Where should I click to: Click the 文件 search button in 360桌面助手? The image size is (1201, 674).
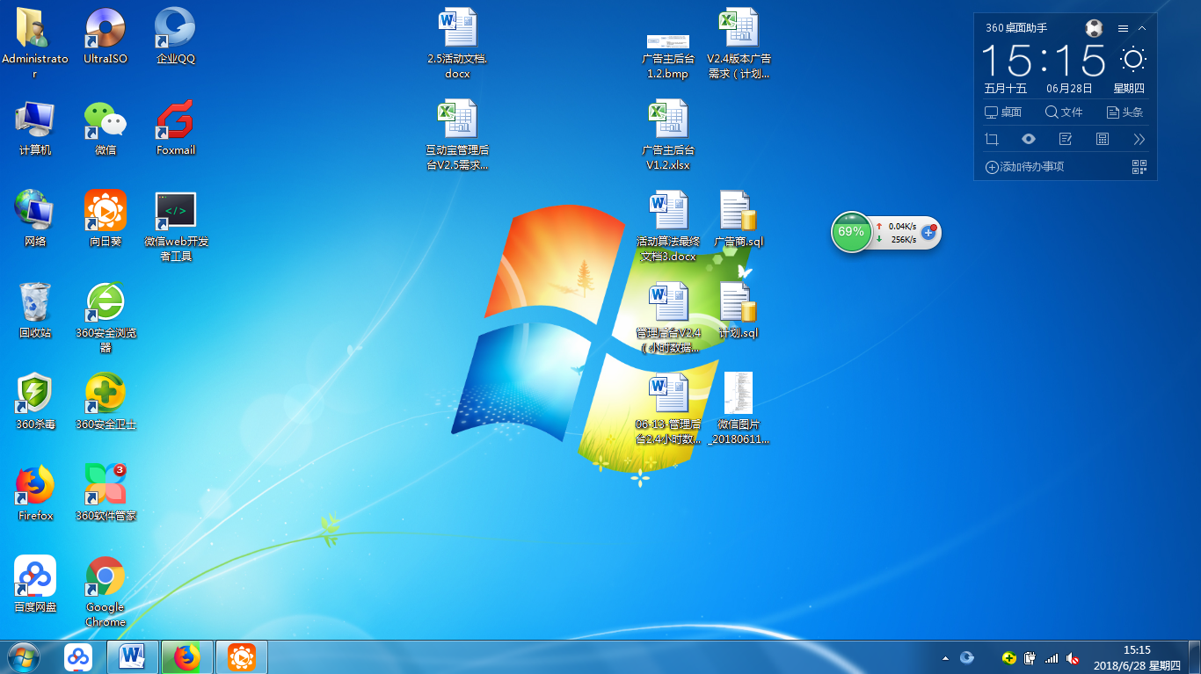click(x=1064, y=112)
